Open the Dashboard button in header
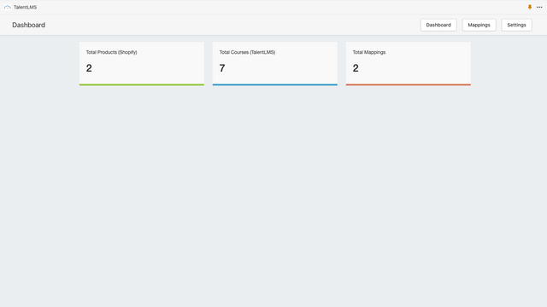The height and width of the screenshot is (307, 547). pyautogui.click(x=438, y=25)
